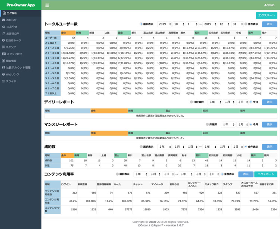Open end month 12 dropdown
Screen dimensions: 280x229
point(224,24)
